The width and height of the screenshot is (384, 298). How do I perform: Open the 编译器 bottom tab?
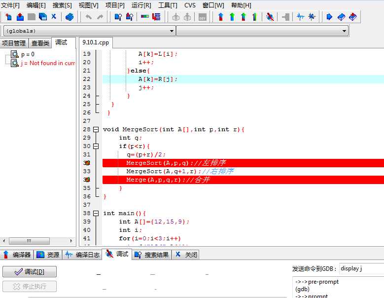tap(17, 255)
